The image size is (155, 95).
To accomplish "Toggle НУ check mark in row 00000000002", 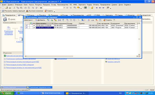I will (x=34, y=28).
